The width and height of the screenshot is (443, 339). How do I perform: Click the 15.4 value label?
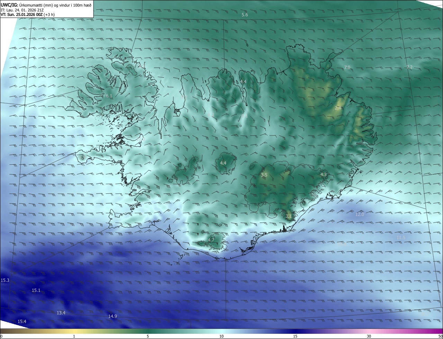pos(22,322)
